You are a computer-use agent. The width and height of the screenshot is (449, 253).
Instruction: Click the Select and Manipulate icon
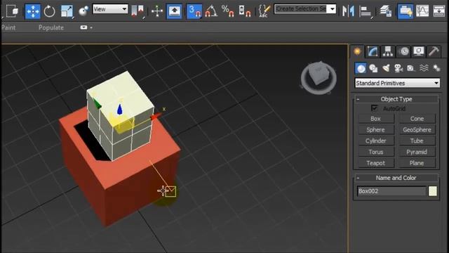[x=157, y=11]
